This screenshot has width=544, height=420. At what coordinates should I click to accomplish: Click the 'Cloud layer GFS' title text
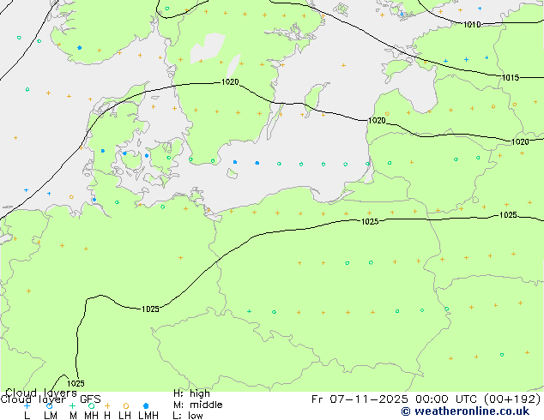click(x=51, y=399)
